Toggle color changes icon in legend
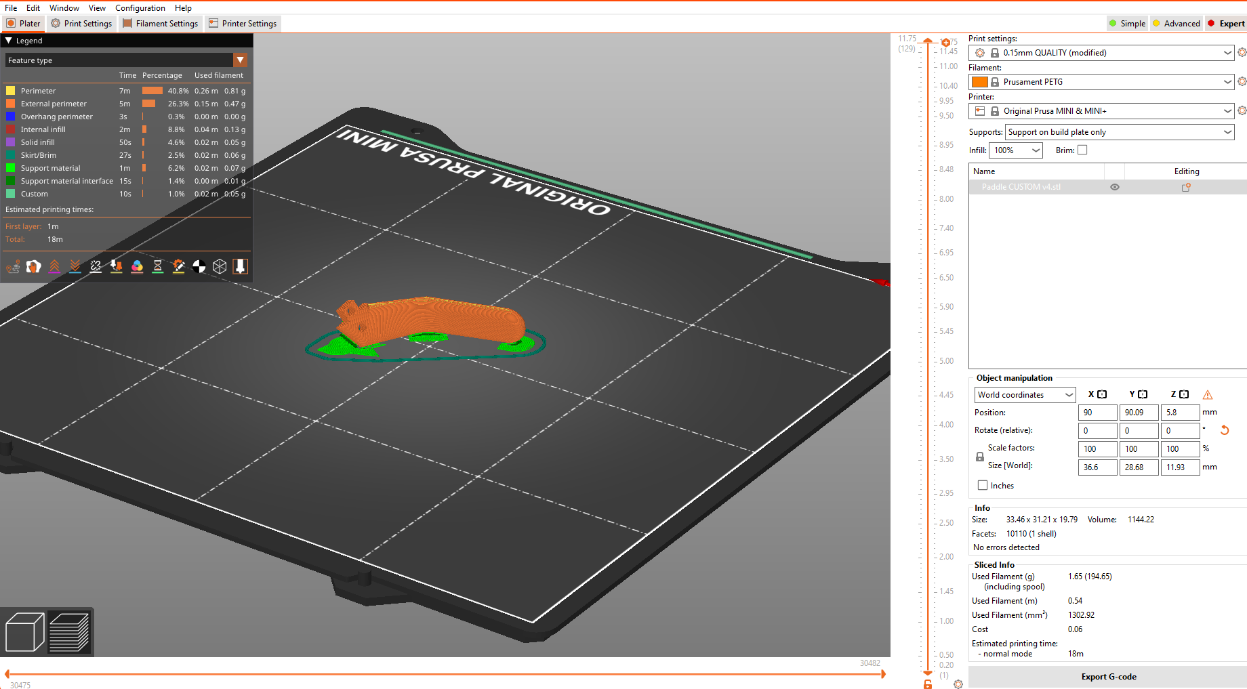The width and height of the screenshot is (1247, 689). (x=137, y=267)
